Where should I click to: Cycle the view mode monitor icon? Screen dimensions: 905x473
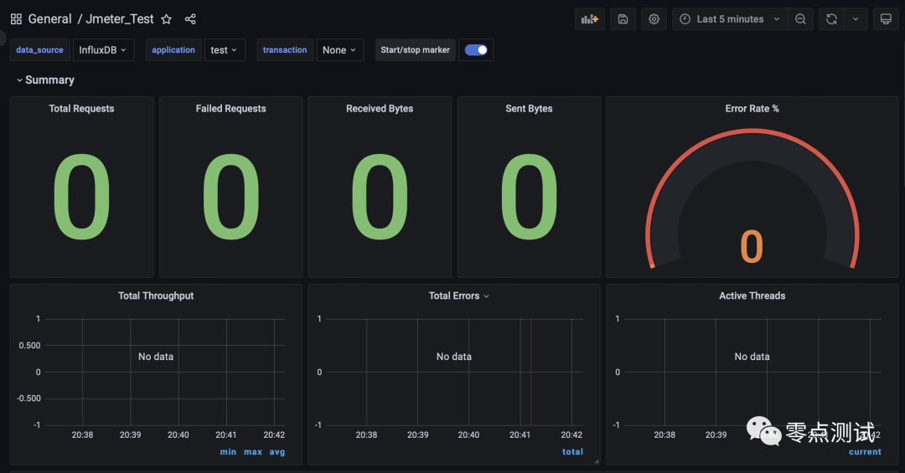coord(886,19)
